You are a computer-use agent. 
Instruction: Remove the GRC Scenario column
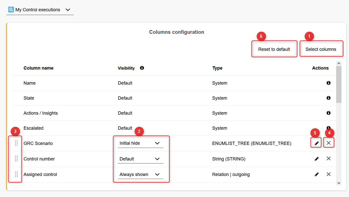(x=329, y=143)
